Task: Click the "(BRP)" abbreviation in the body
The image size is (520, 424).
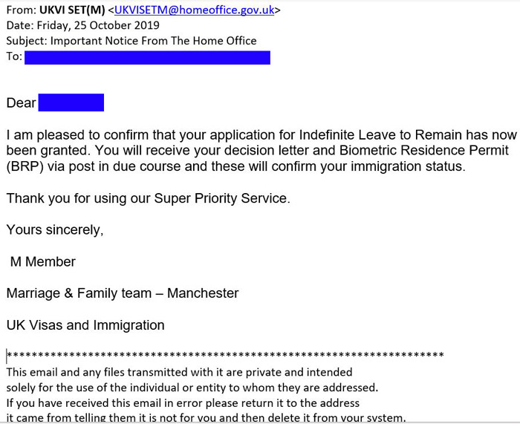Action: 25,166
